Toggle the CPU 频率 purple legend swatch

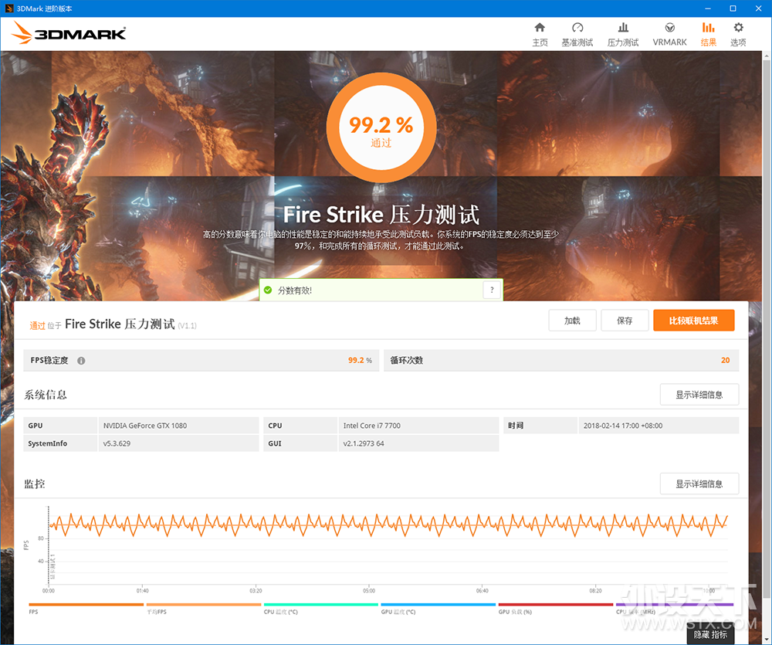tap(675, 605)
